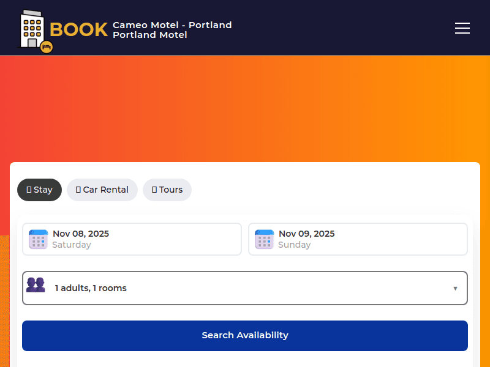Click the small icon inside Car Rental tab
The height and width of the screenshot is (367, 490).
(78, 190)
